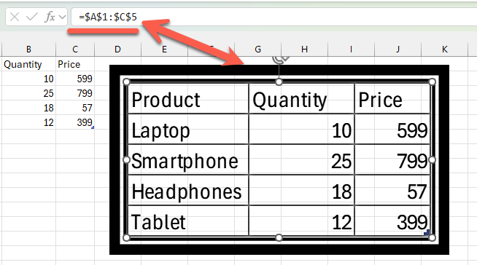This screenshot has height=265, width=477.
Task: Select the column E header
Action: click(x=164, y=50)
